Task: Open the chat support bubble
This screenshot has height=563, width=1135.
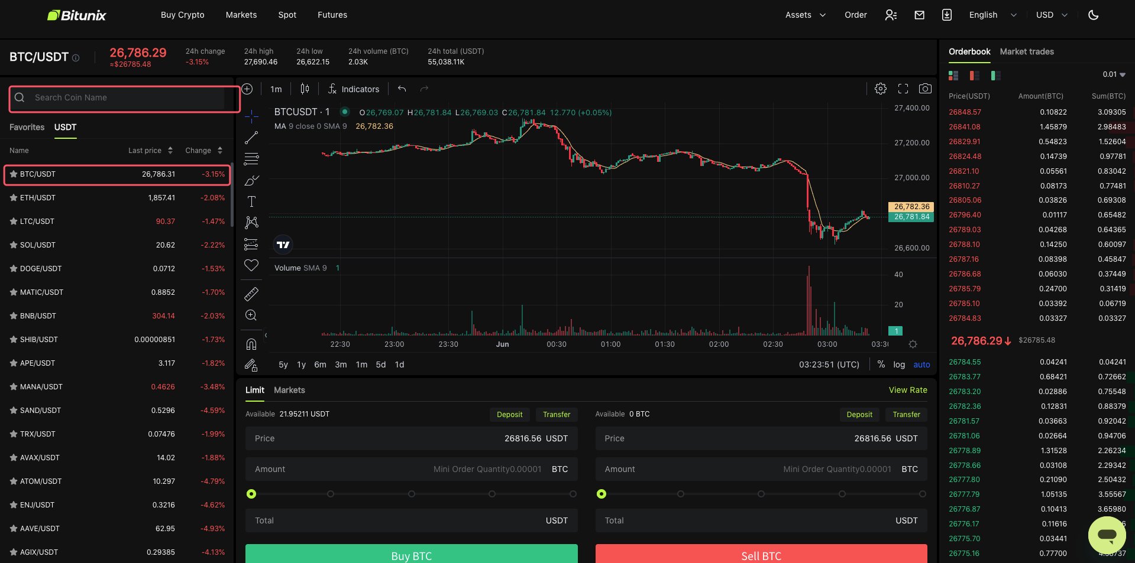Action: tap(1107, 535)
